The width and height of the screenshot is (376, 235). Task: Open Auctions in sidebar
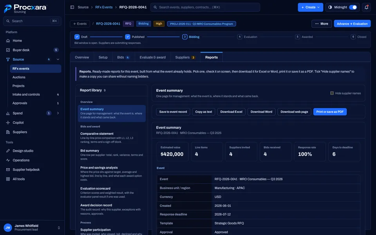click(36, 77)
